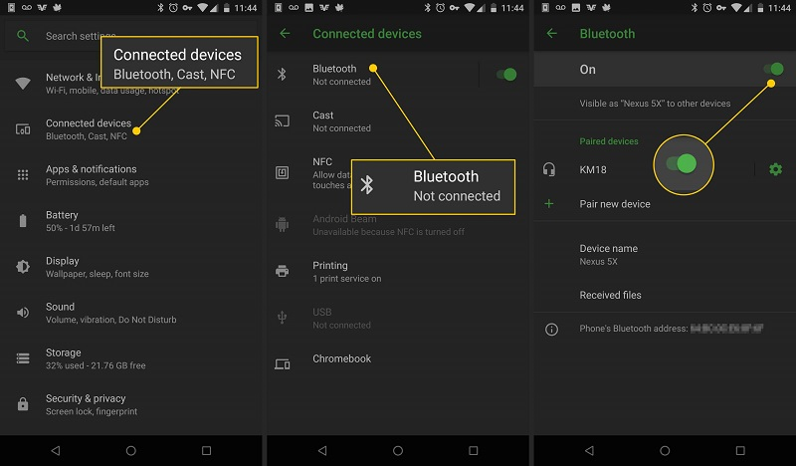
Task: Tap the NFC icon
Action: click(282, 173)
